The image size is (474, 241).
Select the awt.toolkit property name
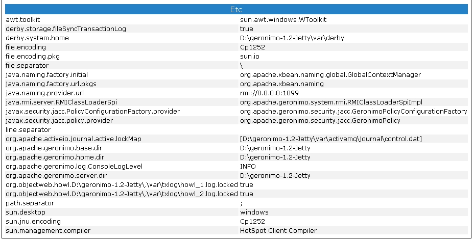pos(22,19)
